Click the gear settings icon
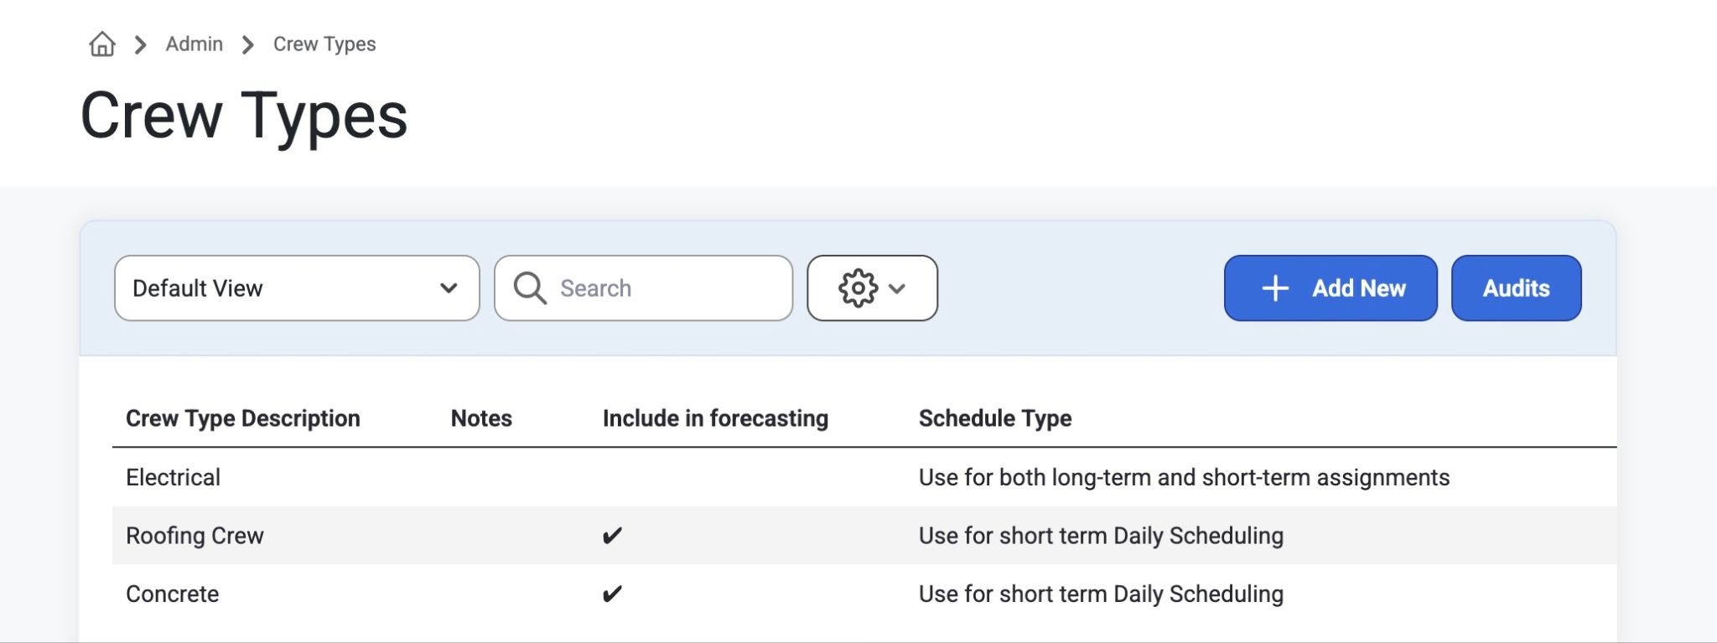 (x=858, y=288)
